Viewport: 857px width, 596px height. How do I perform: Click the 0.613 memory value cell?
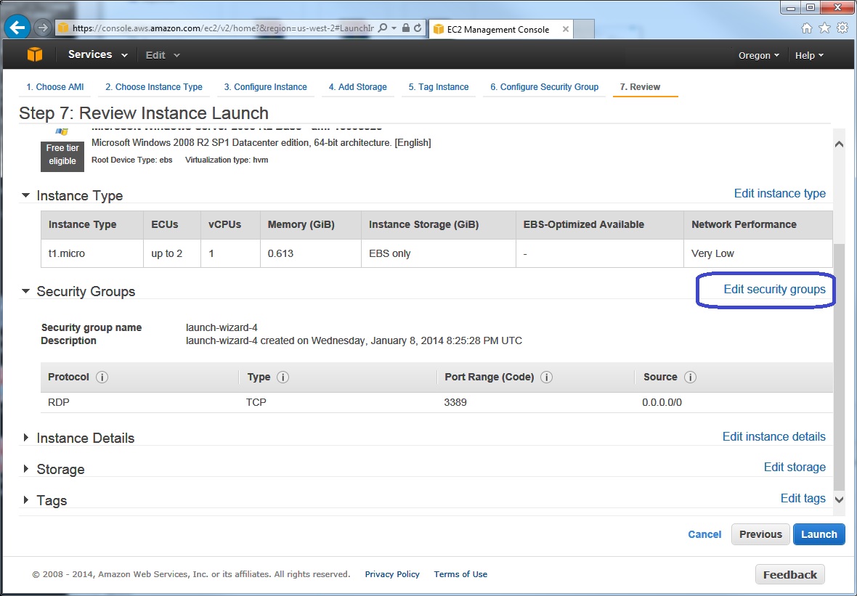point(310,253)
